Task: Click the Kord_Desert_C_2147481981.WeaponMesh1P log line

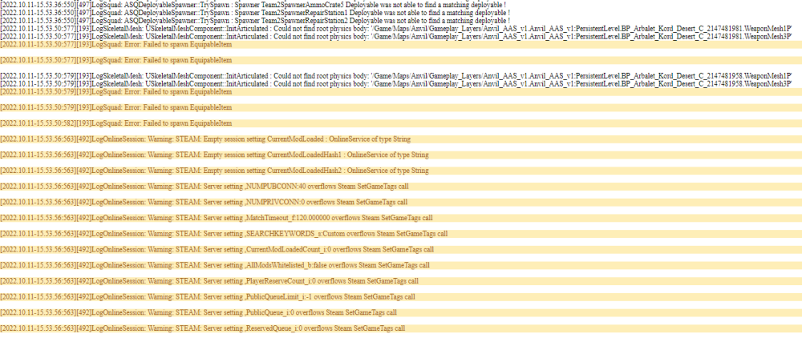Action: click(x=396, y=29)
